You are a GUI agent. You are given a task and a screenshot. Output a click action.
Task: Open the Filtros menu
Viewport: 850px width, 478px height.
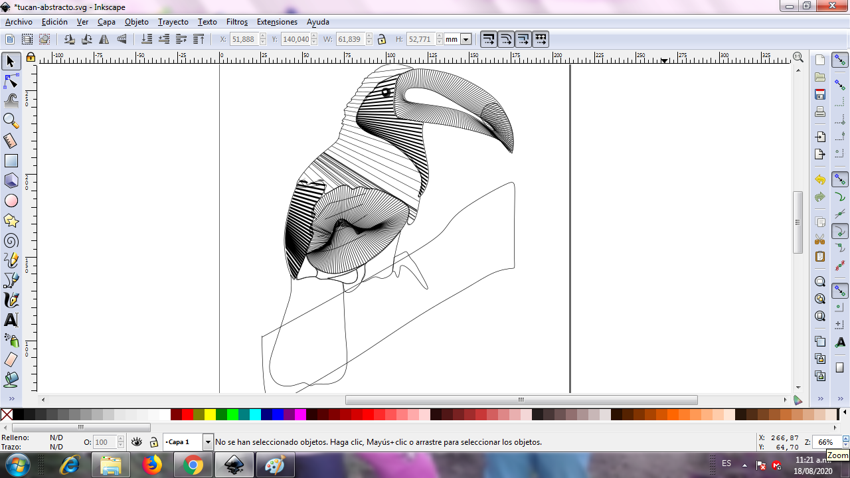[237, 22]
